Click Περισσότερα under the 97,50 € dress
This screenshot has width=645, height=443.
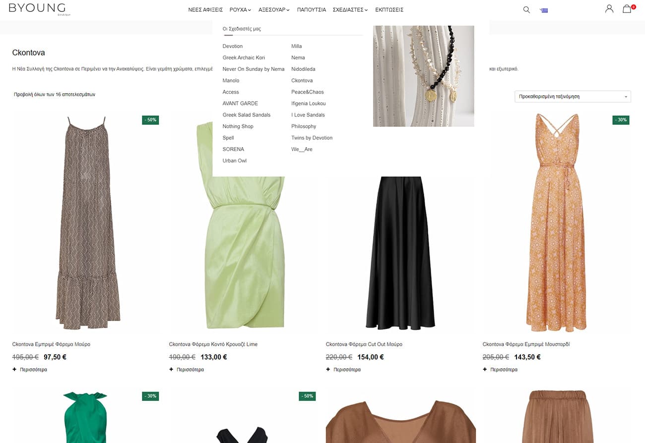(34, 370)
